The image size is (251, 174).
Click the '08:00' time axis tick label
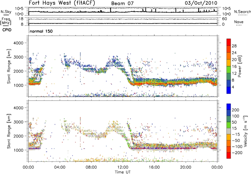pos(91,167)
